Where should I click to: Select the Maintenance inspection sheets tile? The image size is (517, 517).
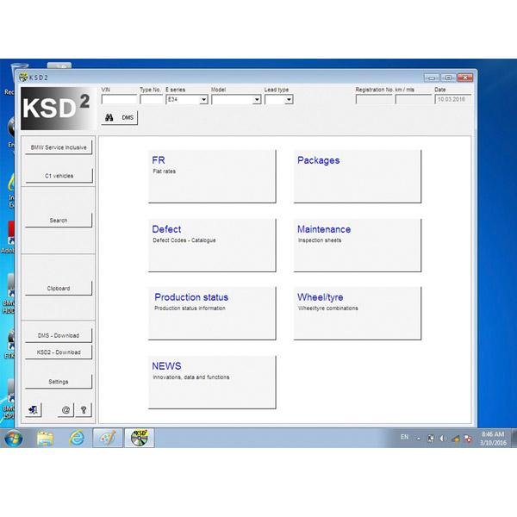(x=358, y=245)
